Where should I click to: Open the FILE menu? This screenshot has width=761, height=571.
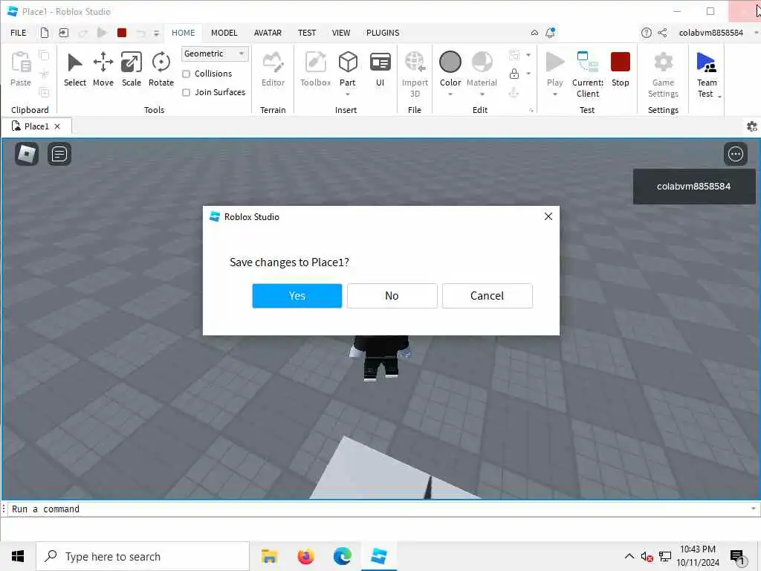pyautogui.click(x=19, y=33)
